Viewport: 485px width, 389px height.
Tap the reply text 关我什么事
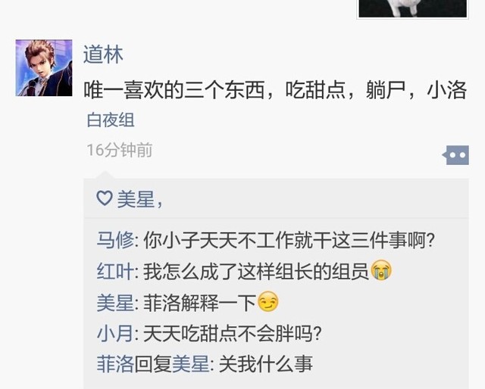[266, 364]
